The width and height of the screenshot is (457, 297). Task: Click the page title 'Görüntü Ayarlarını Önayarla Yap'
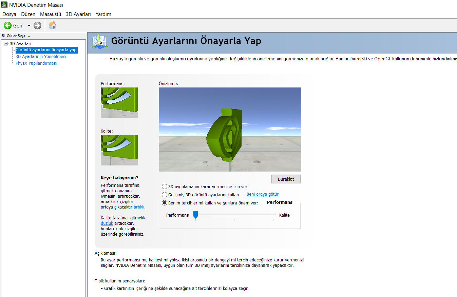[x=186, y=41]
